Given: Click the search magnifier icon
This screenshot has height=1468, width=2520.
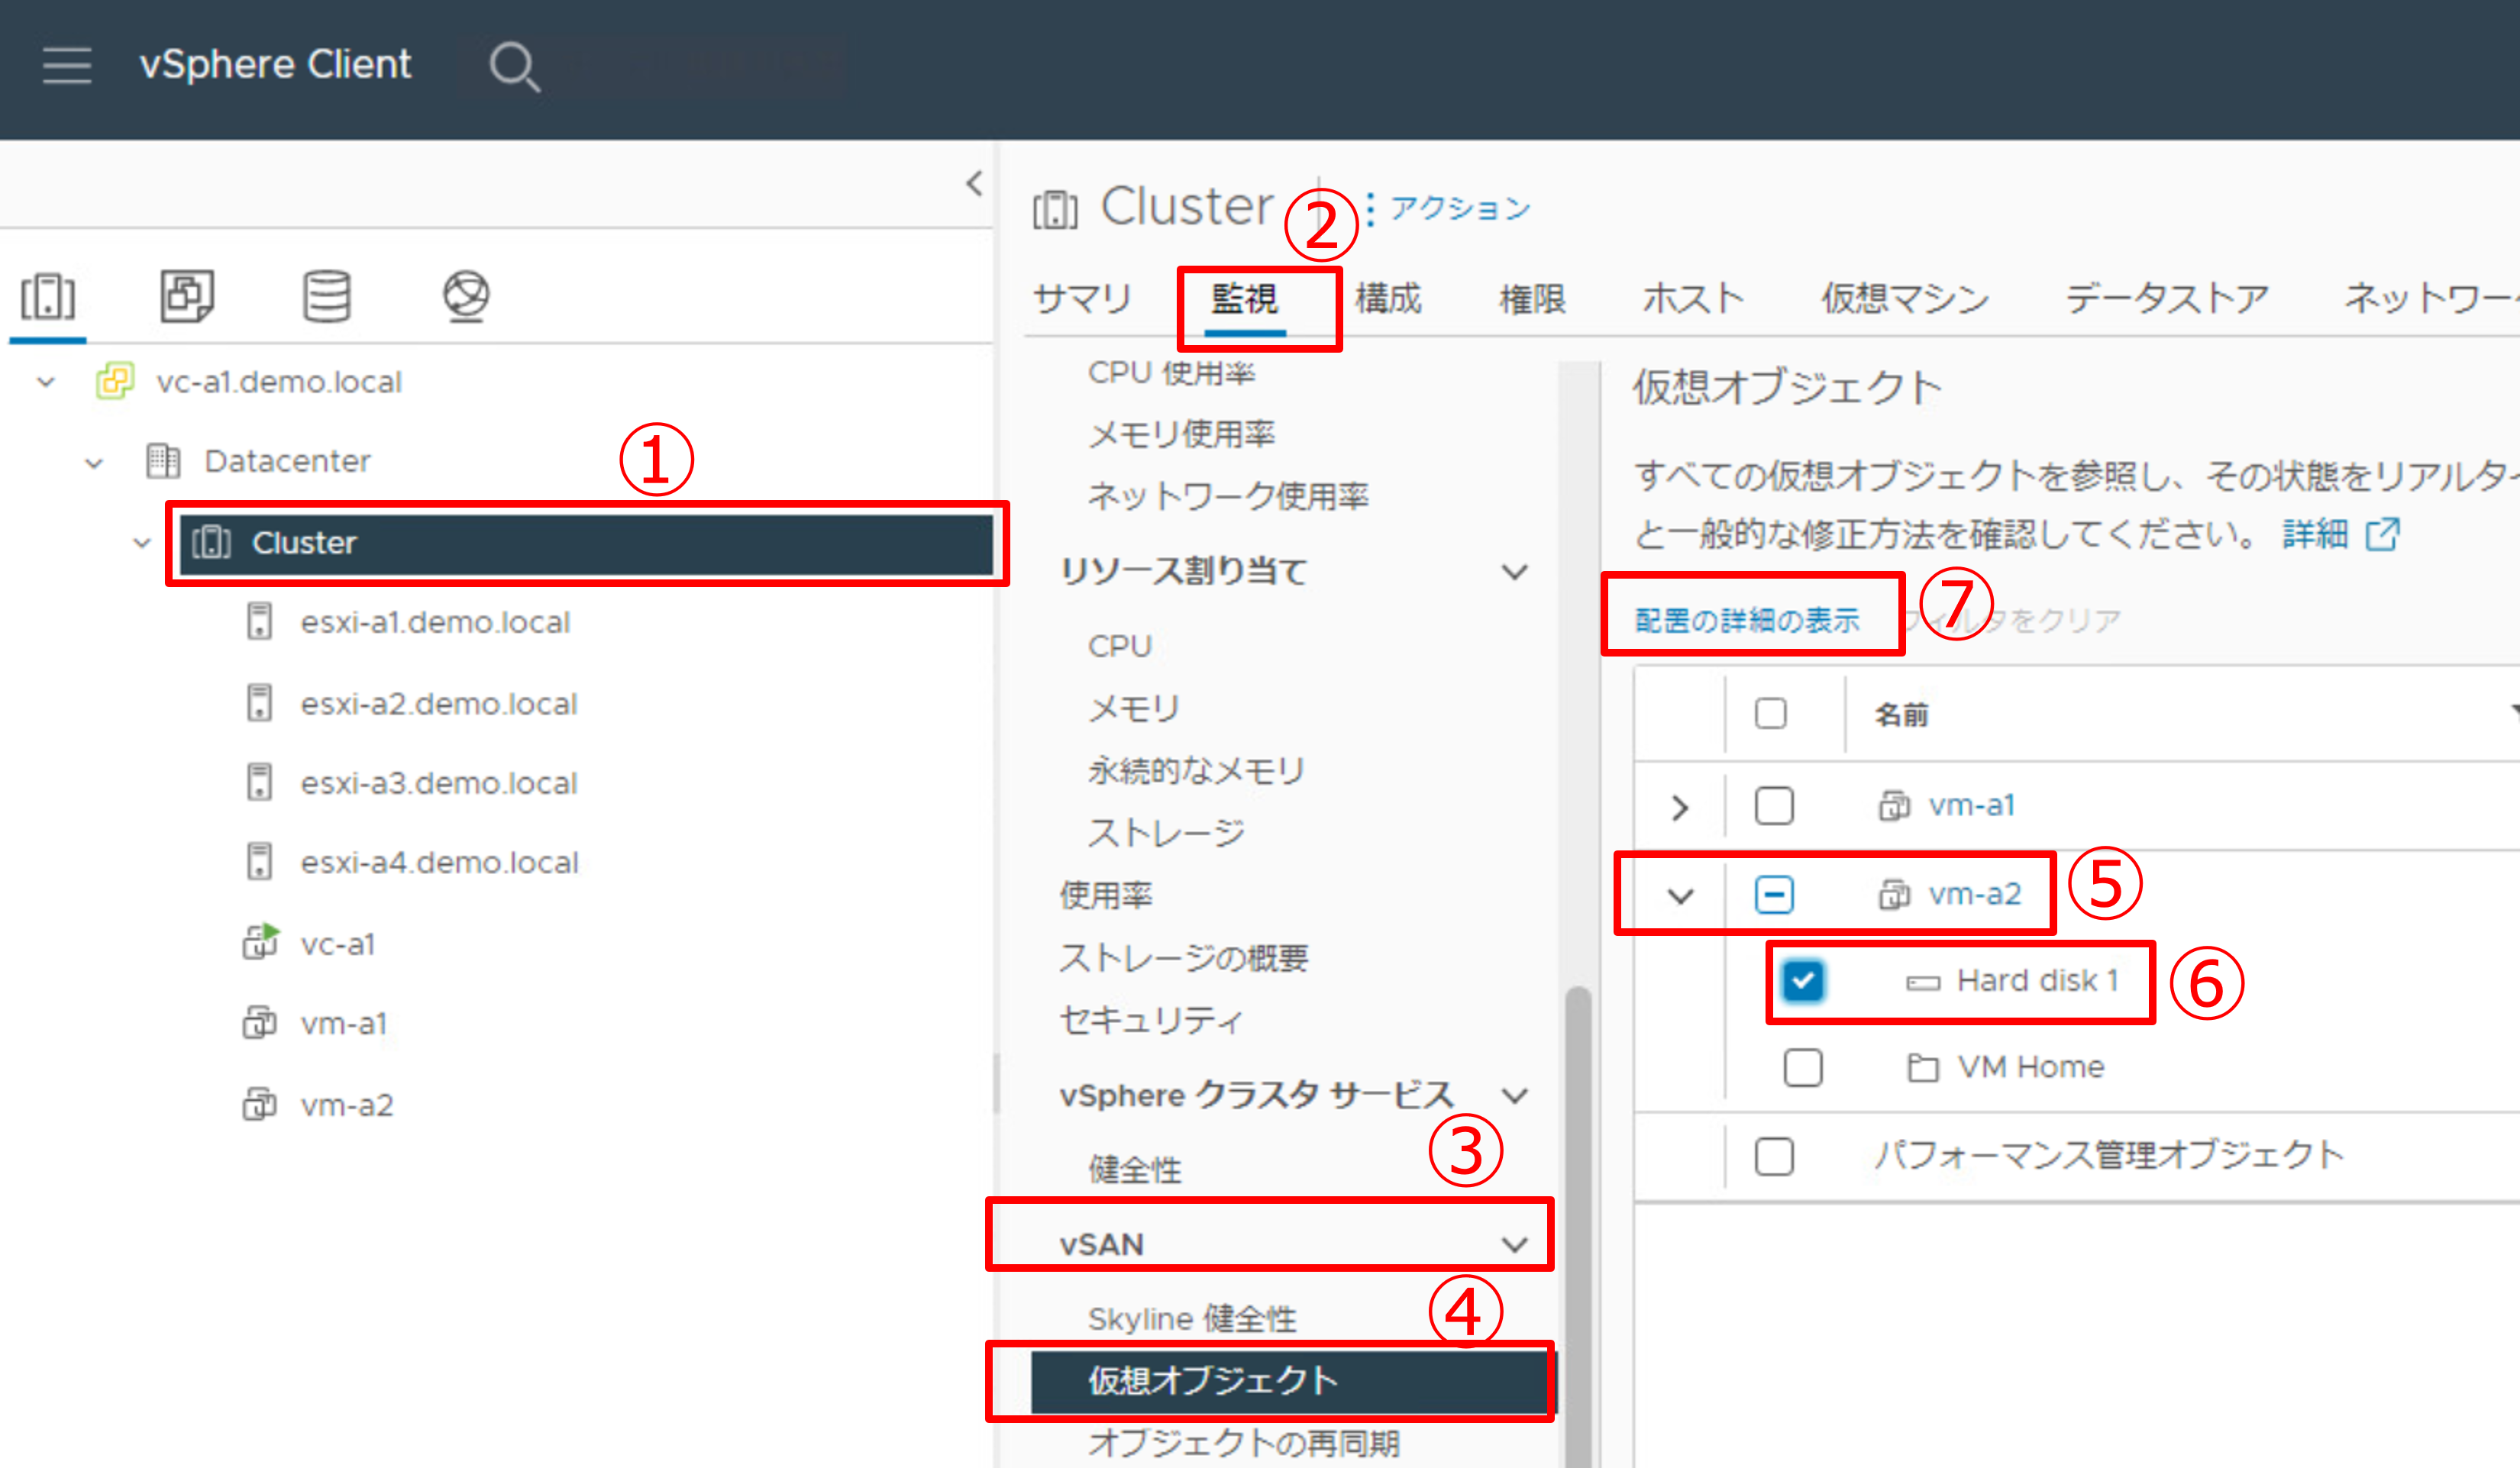Looking at the screenshot, I should pyautogui.click(x=514, y=66).
